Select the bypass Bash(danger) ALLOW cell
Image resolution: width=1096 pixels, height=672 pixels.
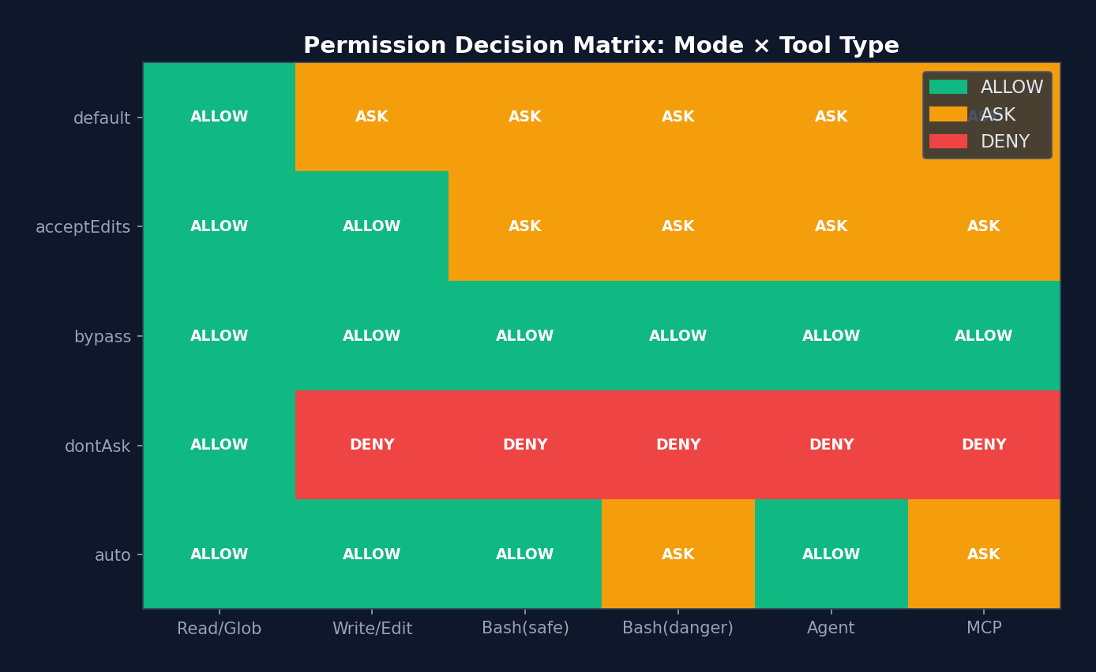coord(677,336)
